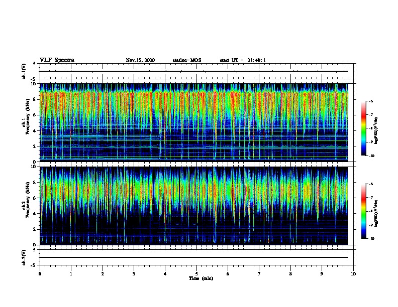This screenshot has height=307, width=398.
Task: Click the "station=MOS" header label
Action: tap(187, 60)
